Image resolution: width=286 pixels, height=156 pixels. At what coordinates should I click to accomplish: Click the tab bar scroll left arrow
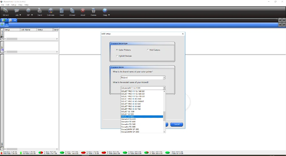[x=280, y=20]
